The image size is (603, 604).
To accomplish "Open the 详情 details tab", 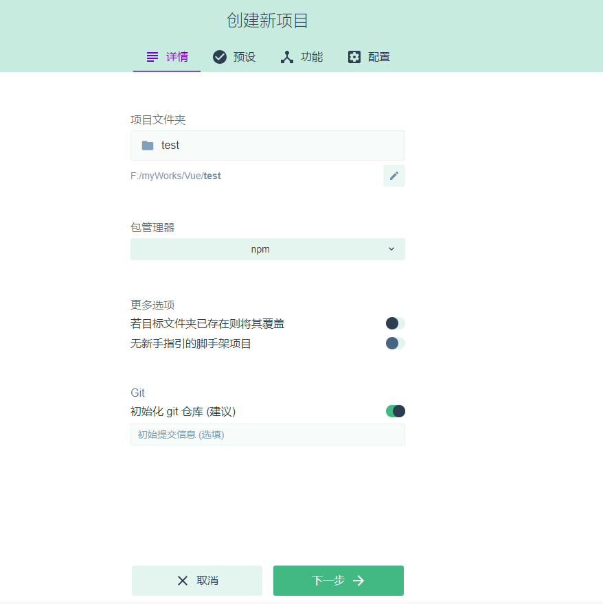I will 167,57.
